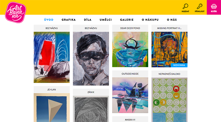The height and width of the screenshot is (122, 221).
Task: Open search via Hledat magnifier icon
Action: [x=185, y=6]
